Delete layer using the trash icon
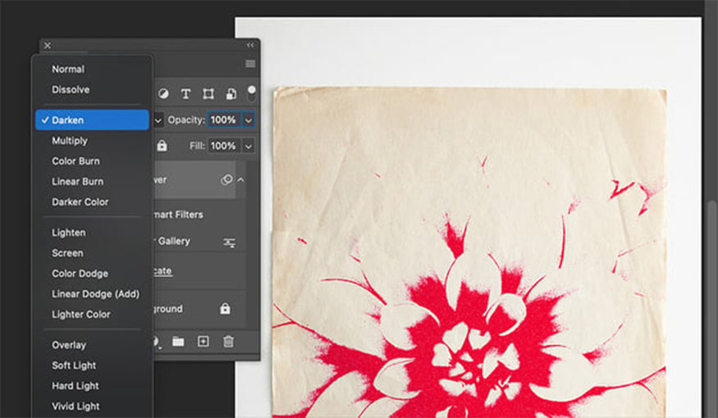The image size is (718, 418). 228,341
